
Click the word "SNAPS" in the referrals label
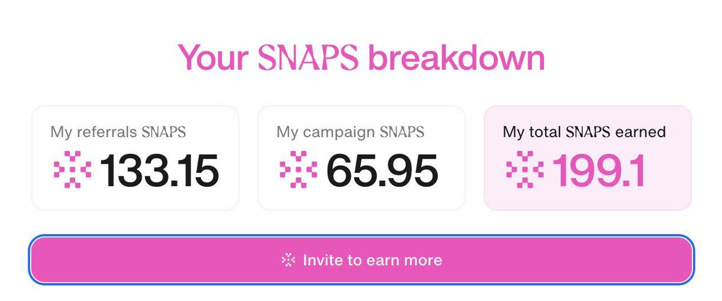(x=164, y=132)
